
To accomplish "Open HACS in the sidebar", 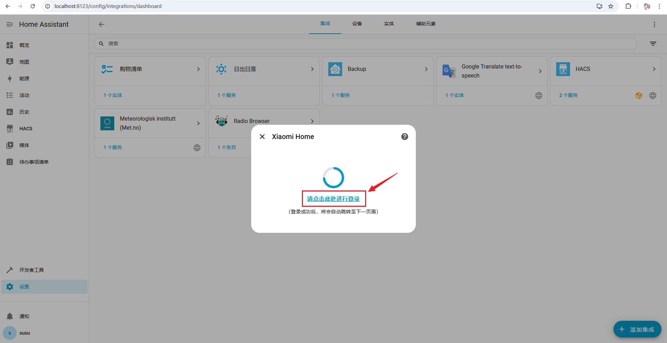I will click(x=44, y=129).
